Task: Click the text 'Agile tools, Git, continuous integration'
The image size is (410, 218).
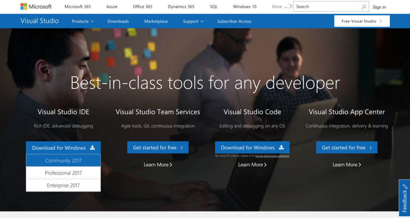Action: [158, 126]
